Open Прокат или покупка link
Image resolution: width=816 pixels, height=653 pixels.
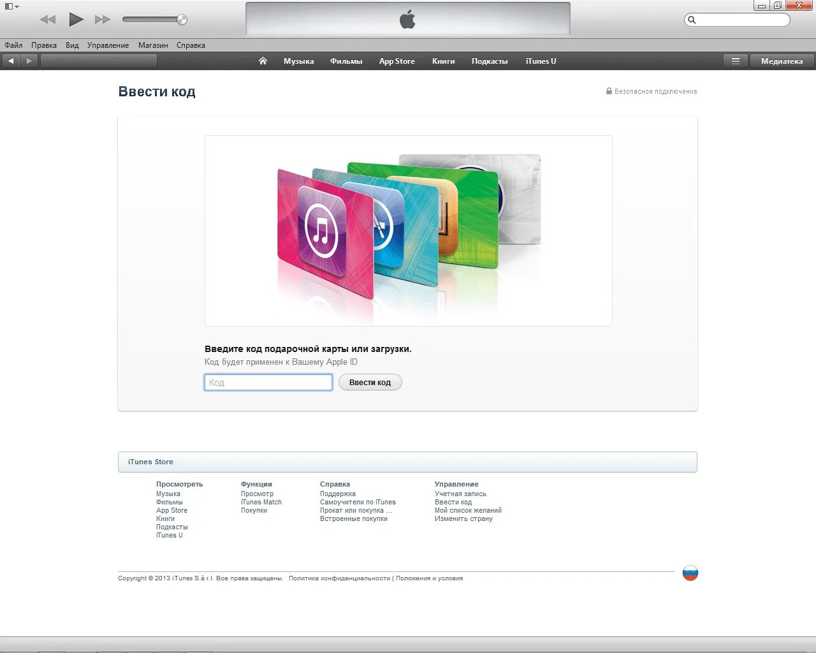click(356, 510)
